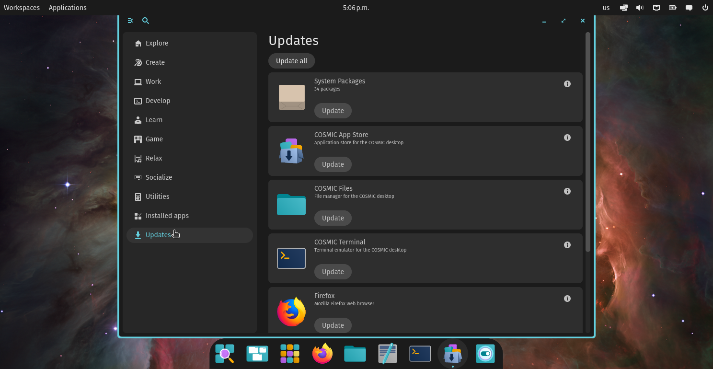Launch the terminal from the dock
This screenshot has width=713, height=369.
420,354
